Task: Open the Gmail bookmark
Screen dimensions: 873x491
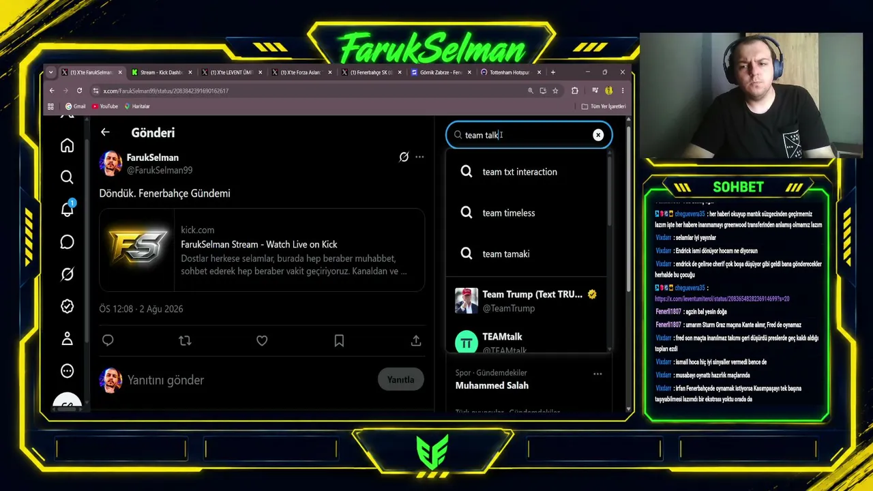Action: [75, 106]
